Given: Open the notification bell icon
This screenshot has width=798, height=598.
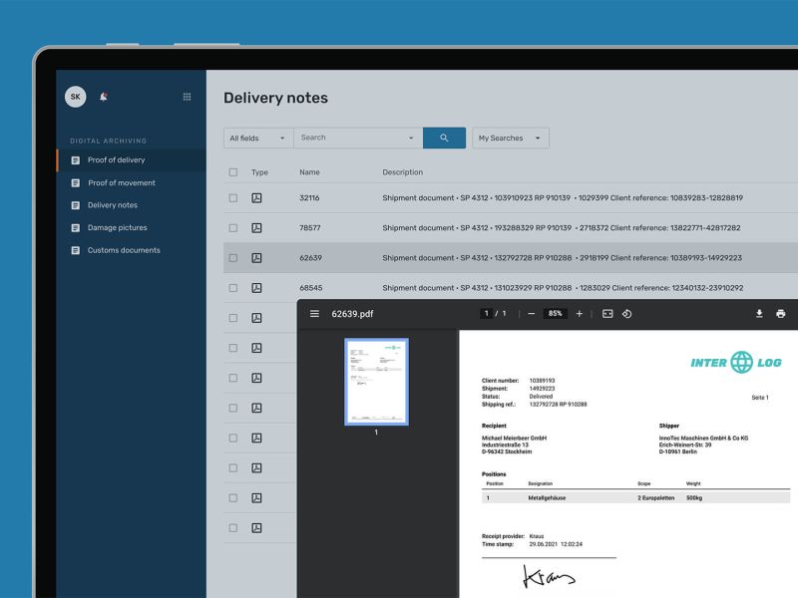Looking at the screenshot, I should pyautogui.click(x=102, y=97).
